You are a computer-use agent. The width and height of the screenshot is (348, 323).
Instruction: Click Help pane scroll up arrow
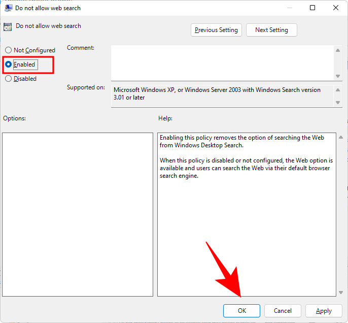pyautogui.click(x=341, y=137)
